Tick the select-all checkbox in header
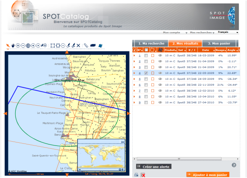Screen dimensions: 247x178 pyautogui.click(x=146, y=50)
